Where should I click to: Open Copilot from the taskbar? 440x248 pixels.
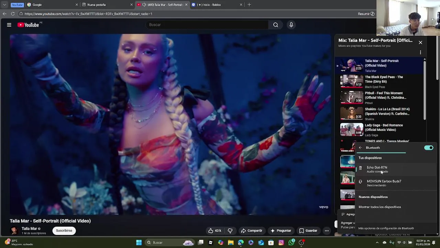(221, 242)
